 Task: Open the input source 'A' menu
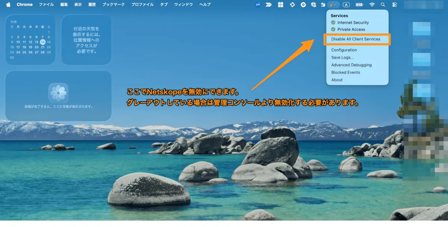tap(346, 4)
